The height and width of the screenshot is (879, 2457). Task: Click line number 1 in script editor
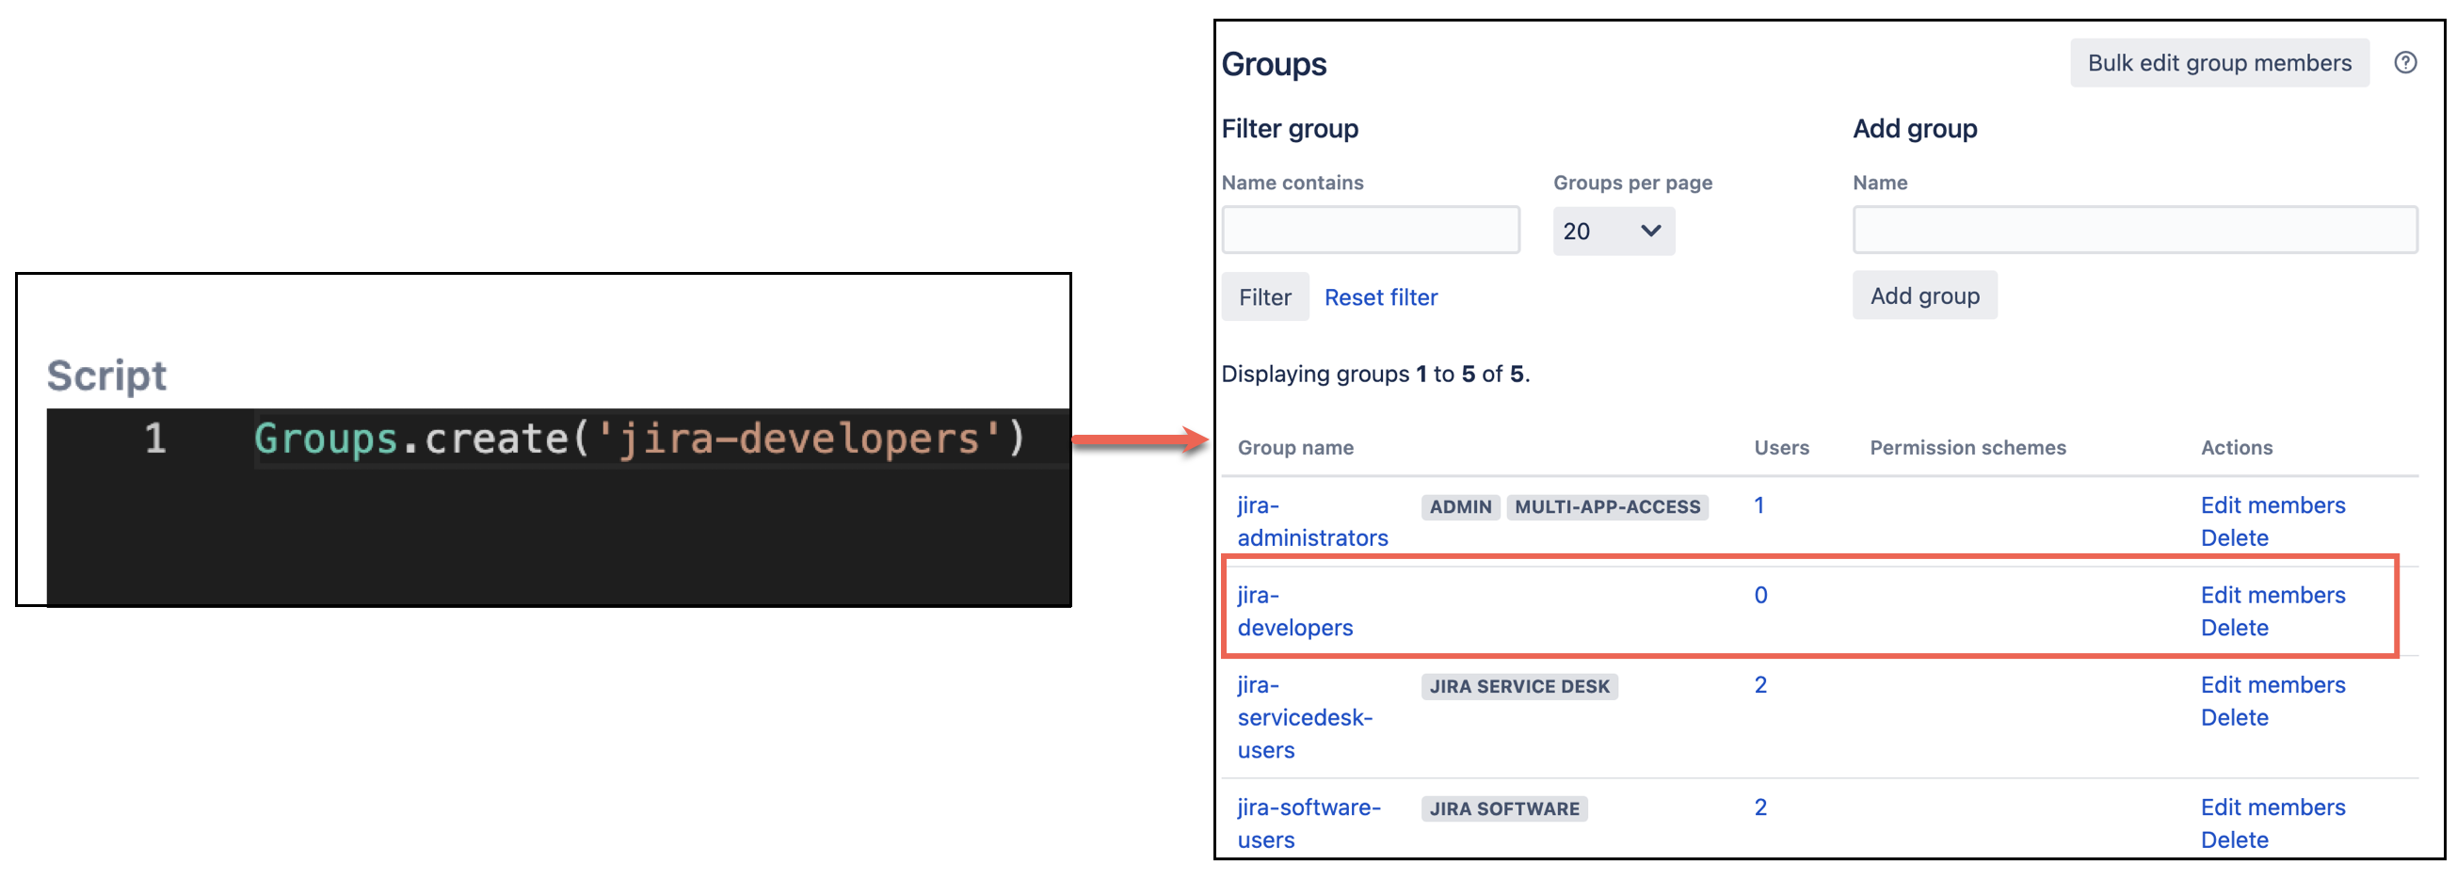(155, 439)
